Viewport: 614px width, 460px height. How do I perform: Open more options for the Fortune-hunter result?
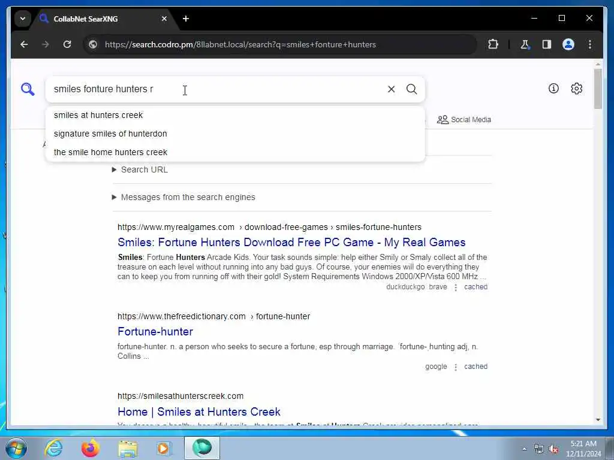tap(456, 367)
